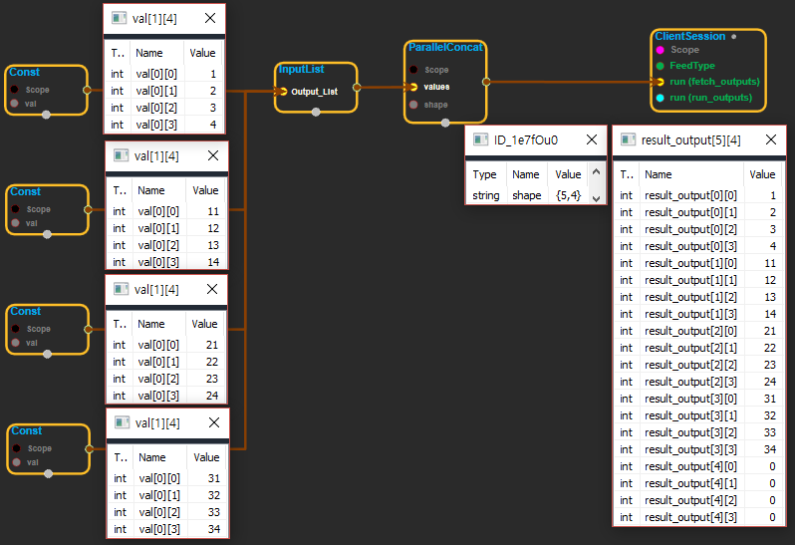Close the result_output[5][4] panel
The image size is (795, 545).
(770, 140)
